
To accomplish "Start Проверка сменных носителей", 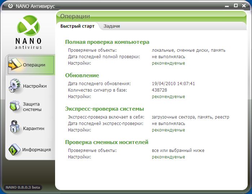I will coord(107,142).
